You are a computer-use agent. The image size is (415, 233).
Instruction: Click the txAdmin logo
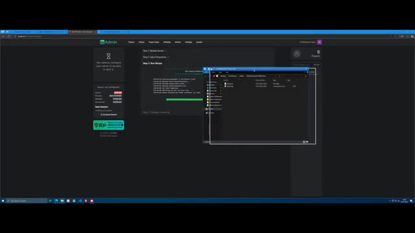[108, 42]
